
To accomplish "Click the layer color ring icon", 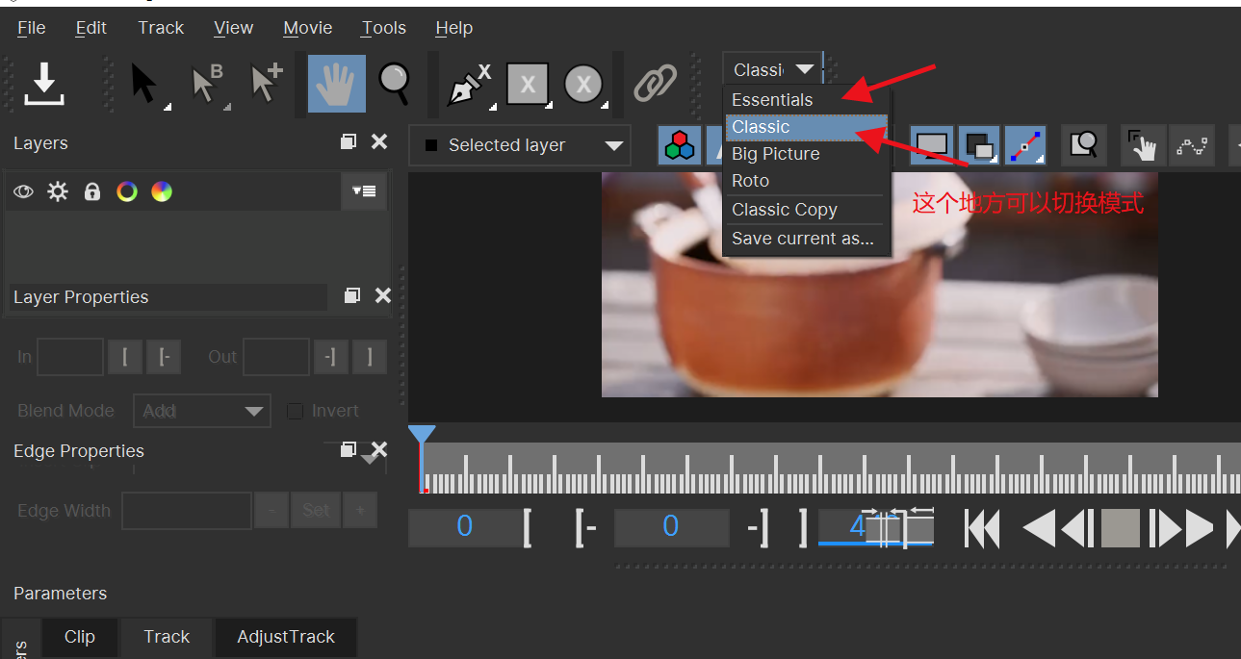I will (x=127, y=191).
